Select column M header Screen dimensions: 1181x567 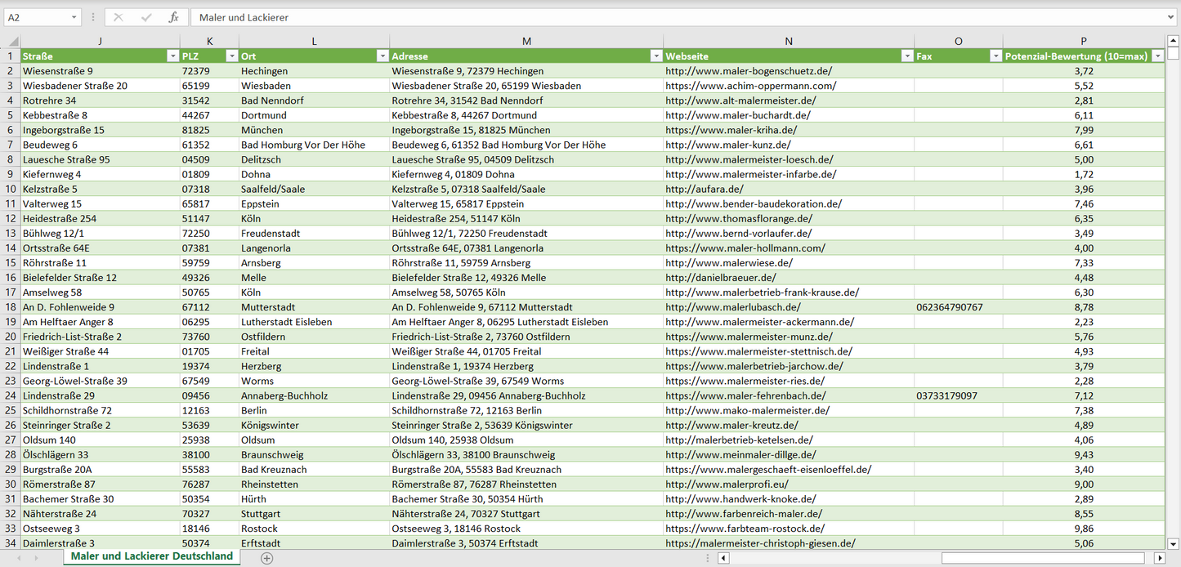tap(526, 42)
